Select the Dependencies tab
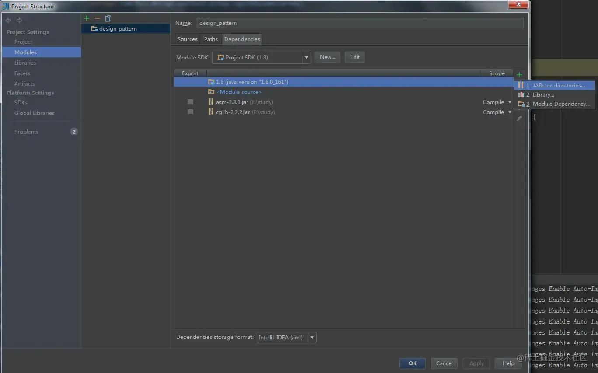The width and height of the screenshot is (598, 373). (242, 39)
